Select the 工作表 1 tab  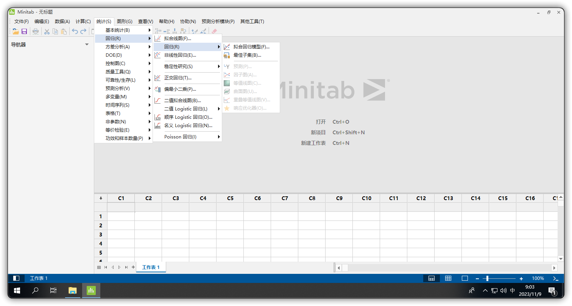[151, 267]
